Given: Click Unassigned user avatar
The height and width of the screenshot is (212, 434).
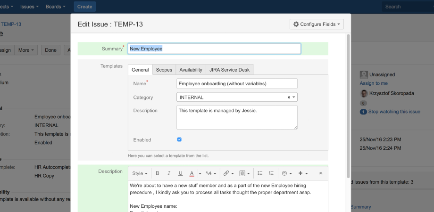Looking at the screenshot, I should pos(364,74).
